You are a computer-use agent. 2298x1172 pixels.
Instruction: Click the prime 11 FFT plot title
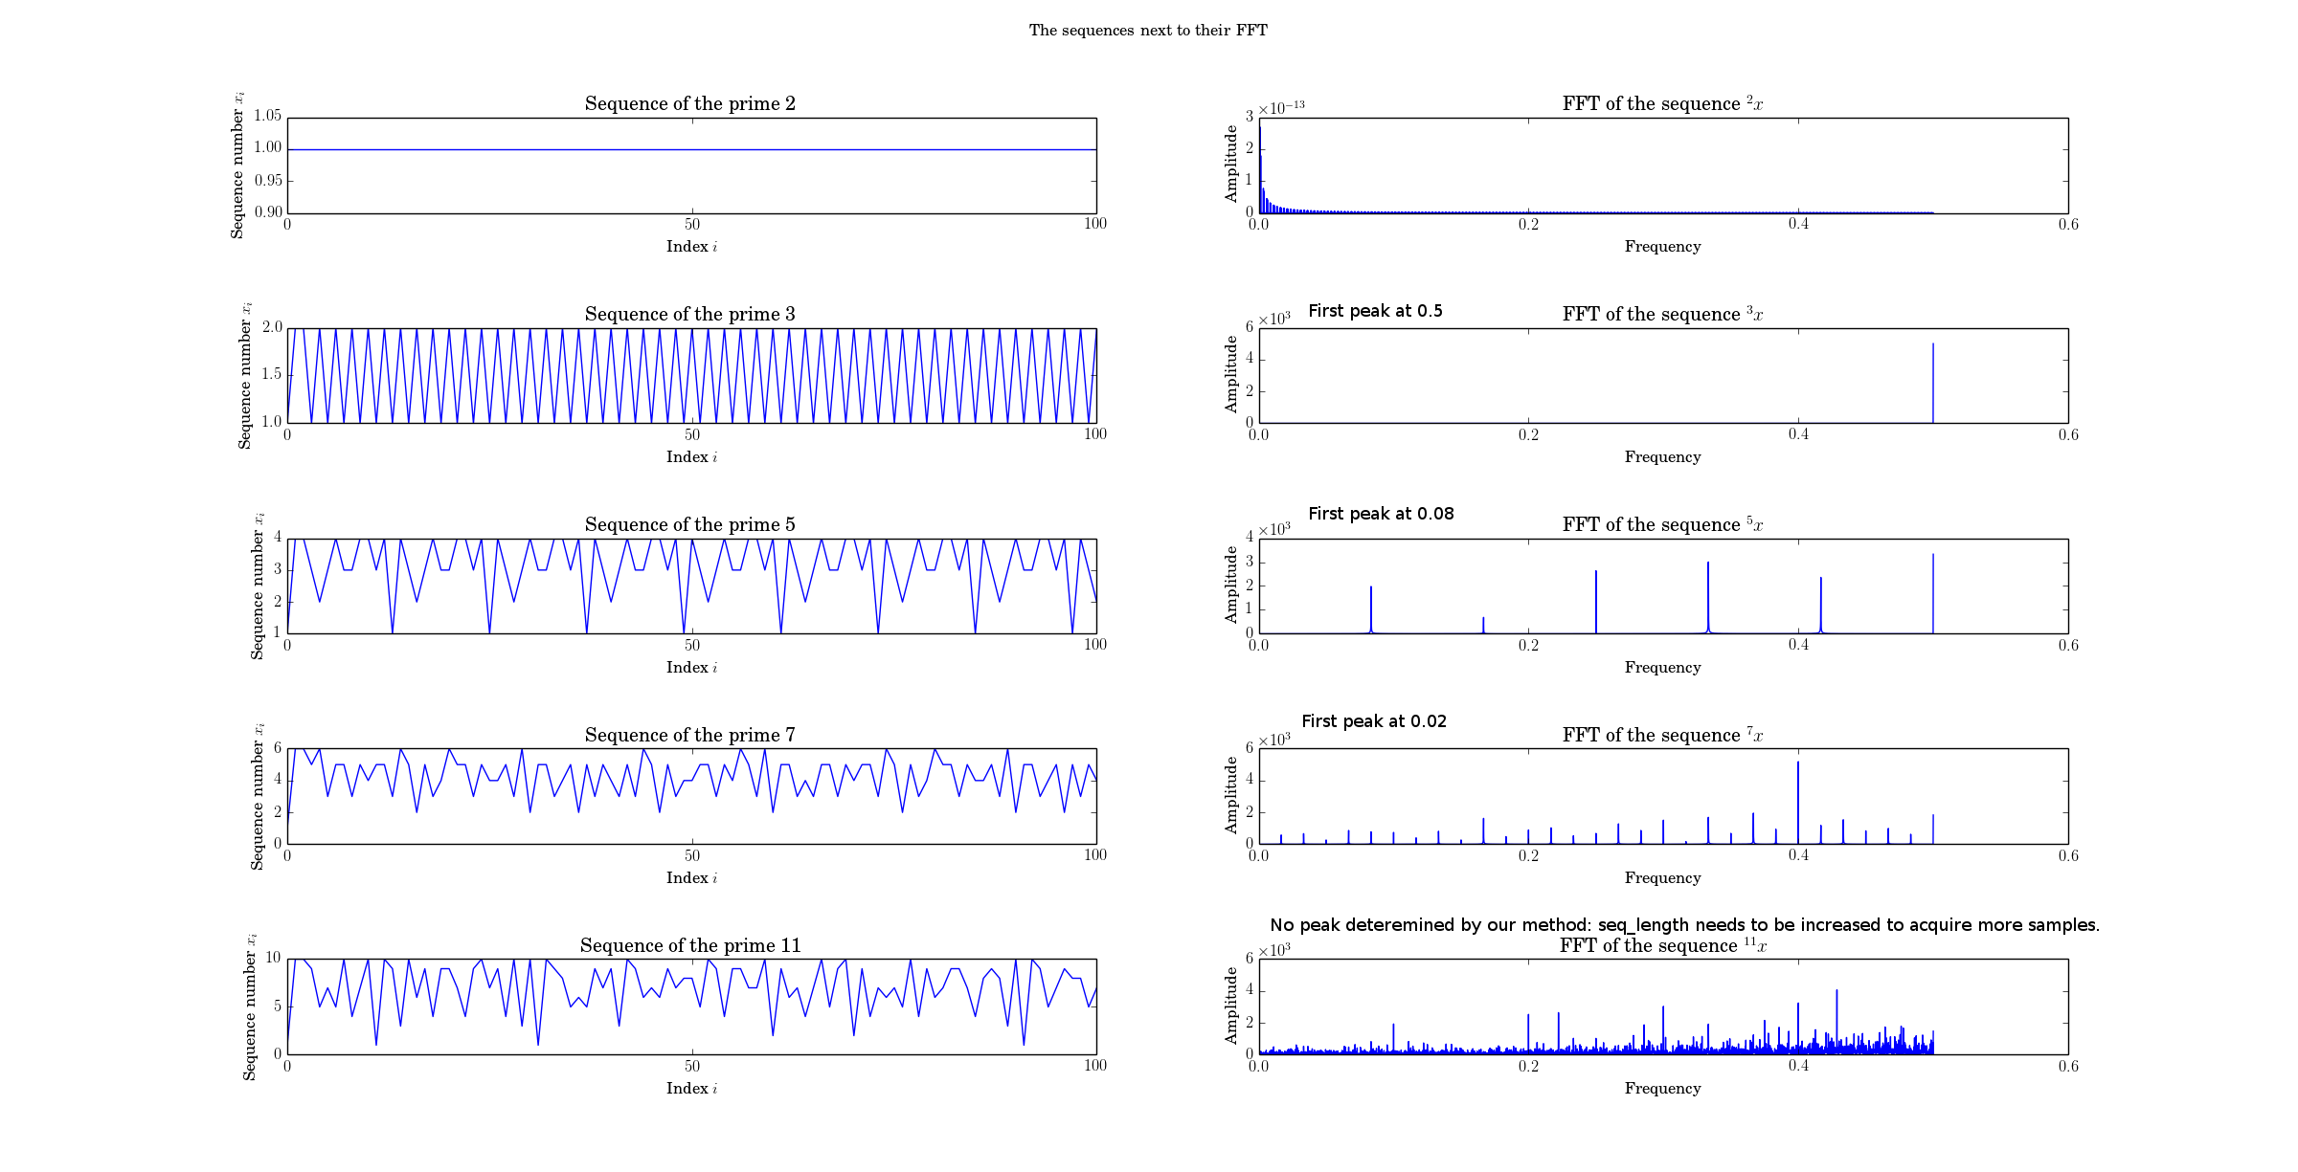coord(1662,945)
